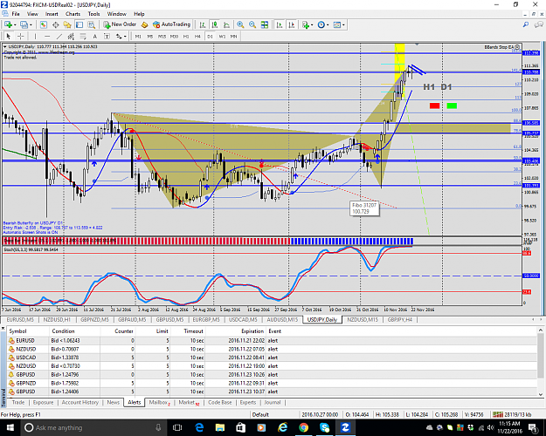Select the M15 timeframe button
This screenshot has width=546, height=436.
click(162, 36)
